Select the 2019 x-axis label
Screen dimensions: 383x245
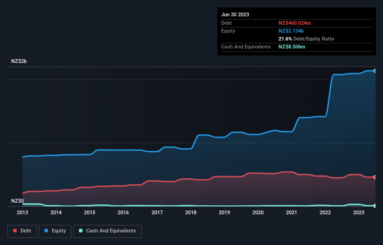coord(224,212)
